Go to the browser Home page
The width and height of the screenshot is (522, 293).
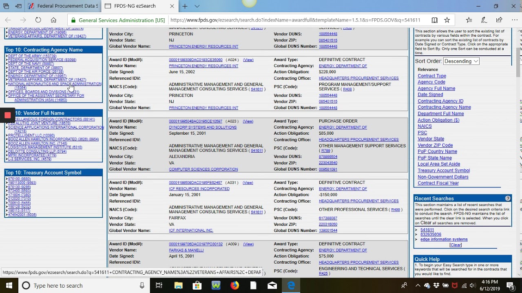[x=53, y=20]
